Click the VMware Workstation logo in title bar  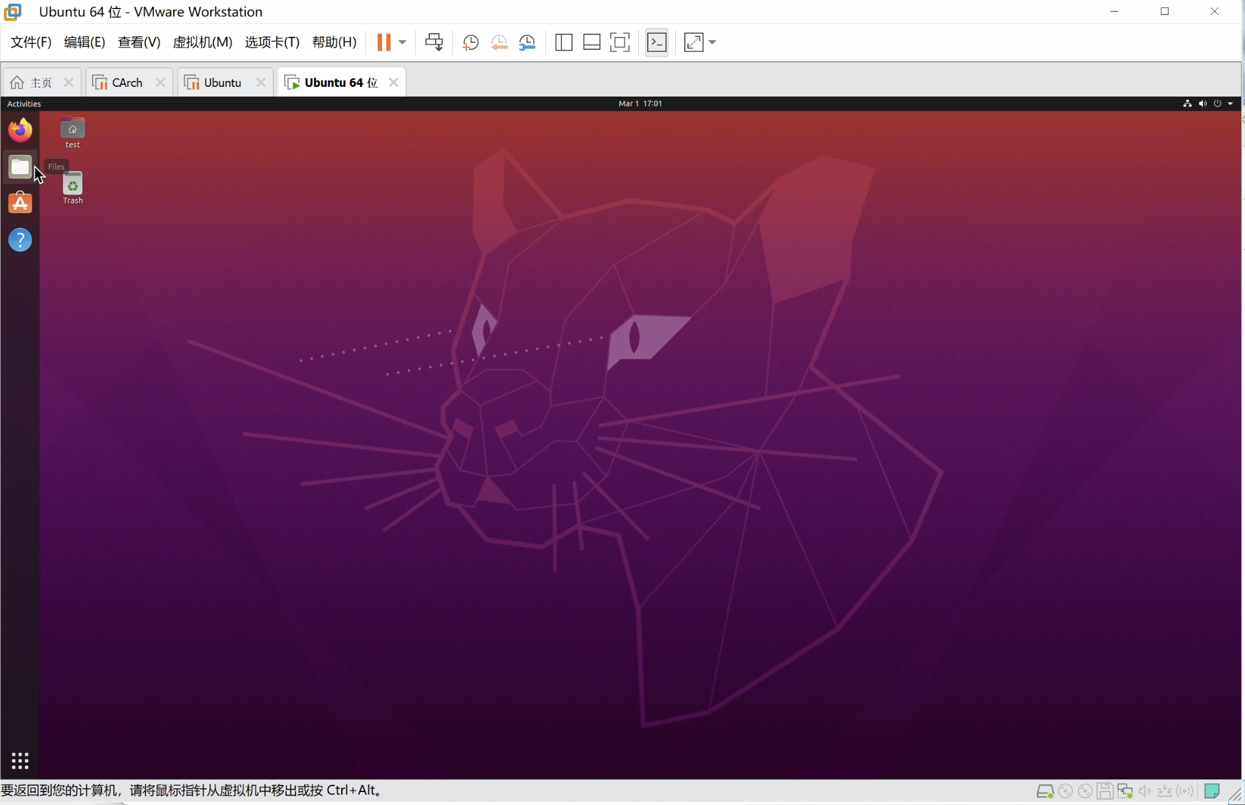point(13,12)
